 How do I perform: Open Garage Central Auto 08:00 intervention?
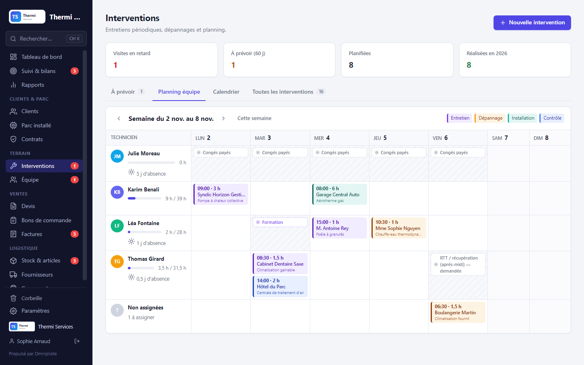[x=339, y=194]
